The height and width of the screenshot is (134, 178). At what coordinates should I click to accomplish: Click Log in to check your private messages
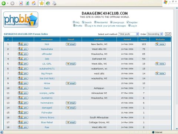[x=105, y=26]
